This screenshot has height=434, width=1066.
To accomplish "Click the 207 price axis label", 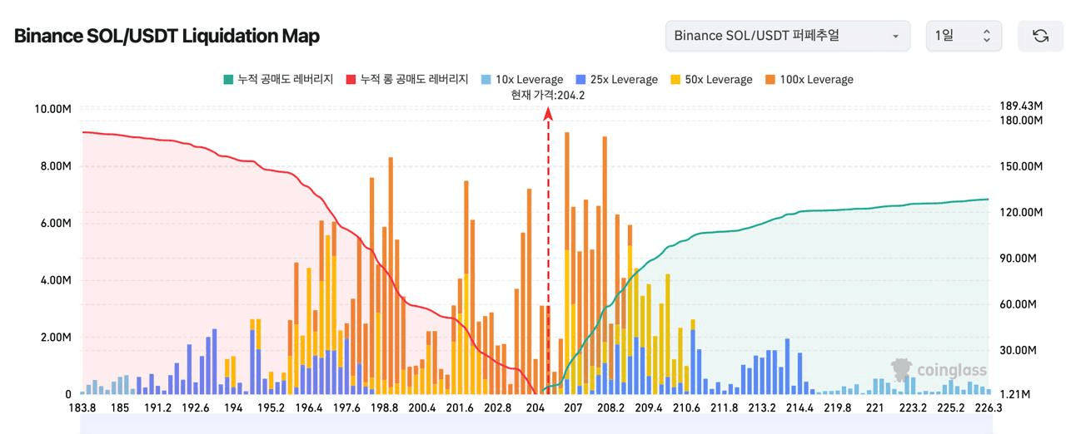I will [573, 408].
